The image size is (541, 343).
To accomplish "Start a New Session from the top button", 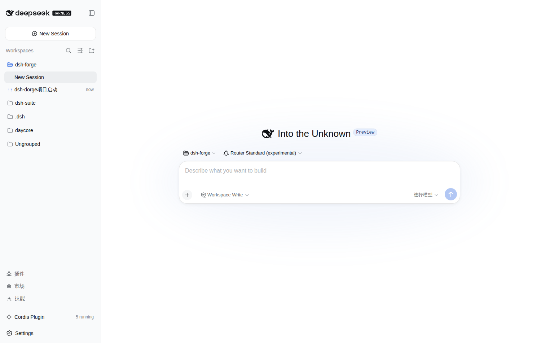I will 50,34.
